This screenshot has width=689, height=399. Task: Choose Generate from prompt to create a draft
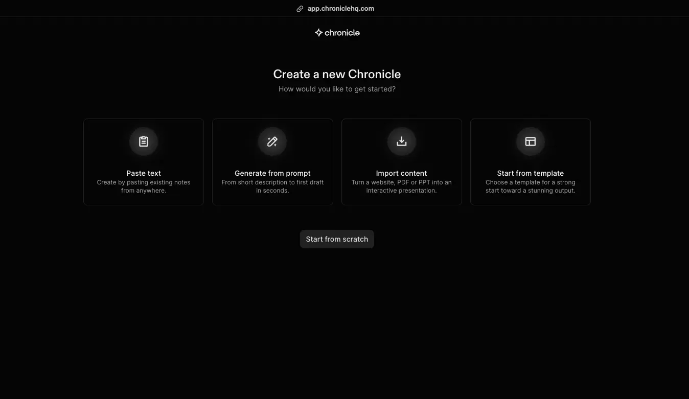click(272, 162)
